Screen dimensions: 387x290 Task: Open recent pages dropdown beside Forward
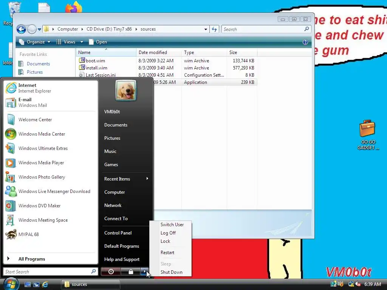(x=39, y=29)
